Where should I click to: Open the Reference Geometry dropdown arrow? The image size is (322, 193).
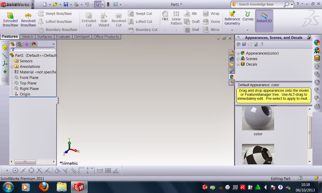pos(232,30)
